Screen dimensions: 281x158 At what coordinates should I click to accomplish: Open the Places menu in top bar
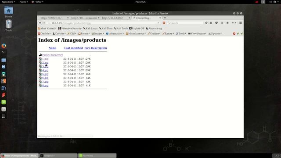(x=24, y=2)
